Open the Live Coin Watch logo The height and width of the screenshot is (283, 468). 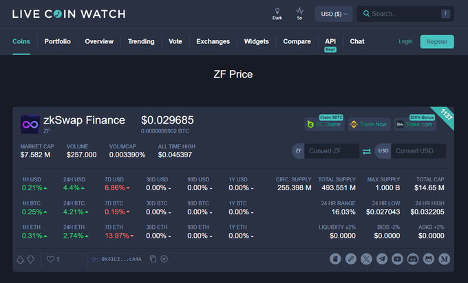(69, 14)
